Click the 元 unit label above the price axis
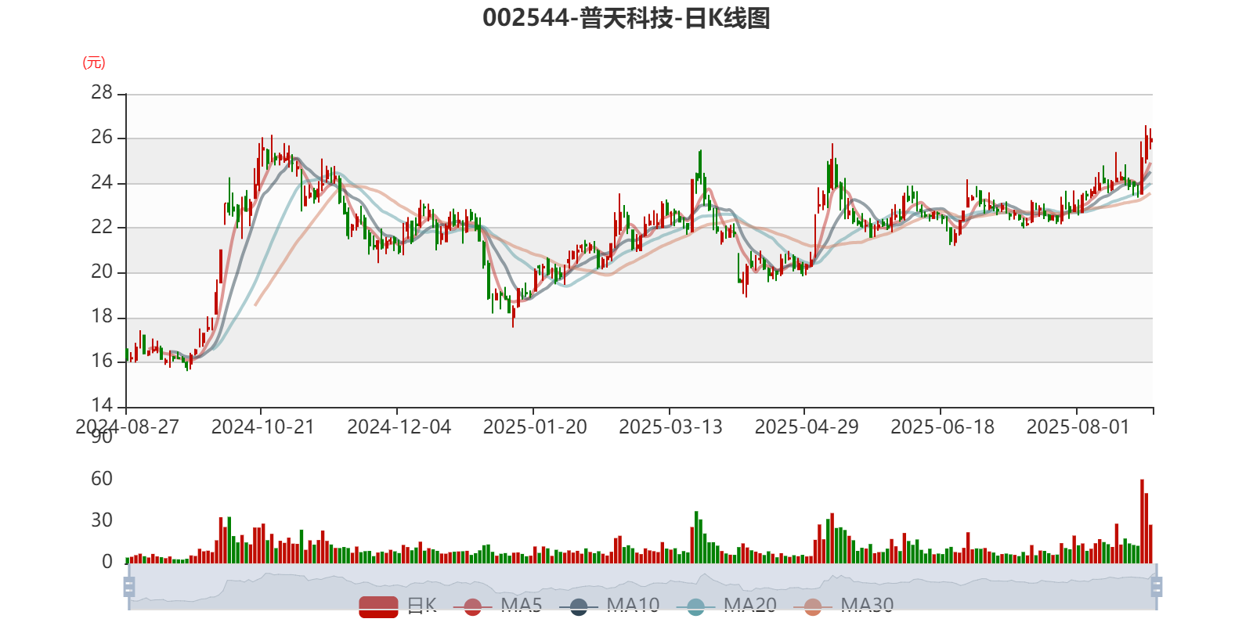Image resolution: width=1253 pixels, height=626 pixels. 94,63
